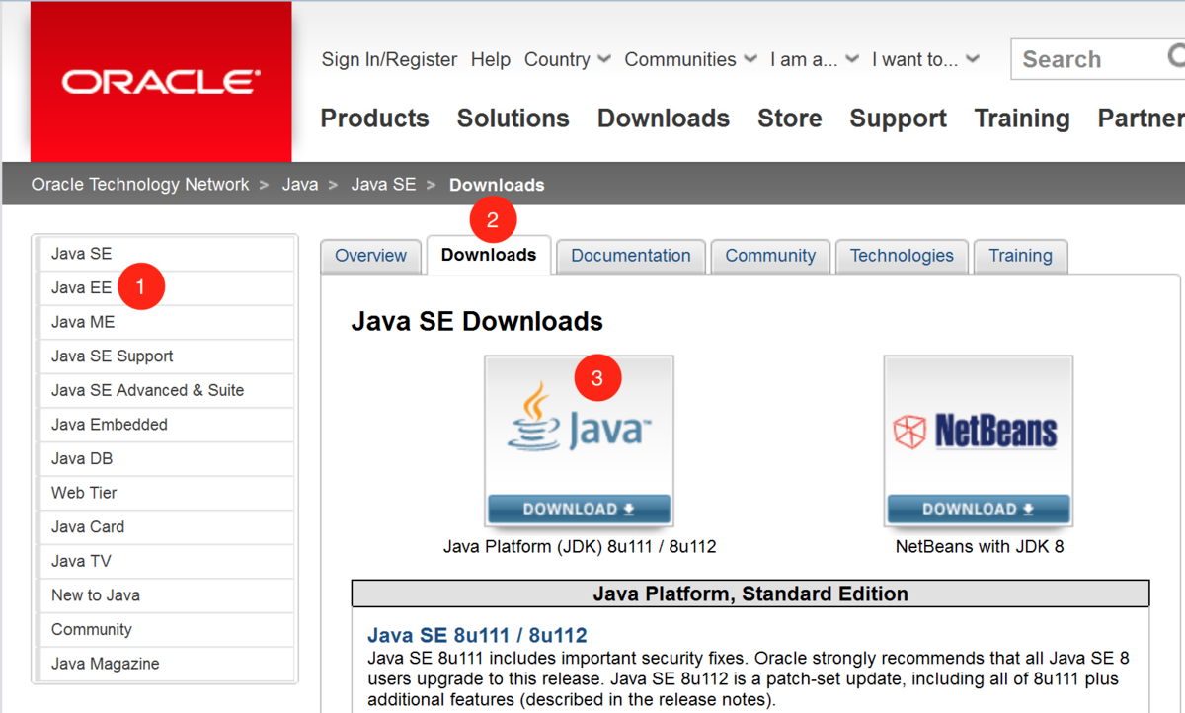Switch to the Overview tab
Image resolution: width=1185 pixels, height=713 pixels.
click(x=370, y=256)
